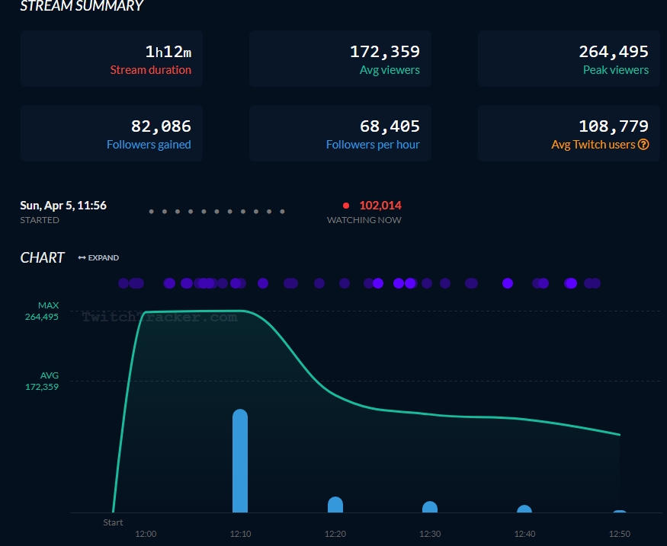The image size is (667, 546).
Task: Click the AVG 172,359 axis label
Action: 42,382
